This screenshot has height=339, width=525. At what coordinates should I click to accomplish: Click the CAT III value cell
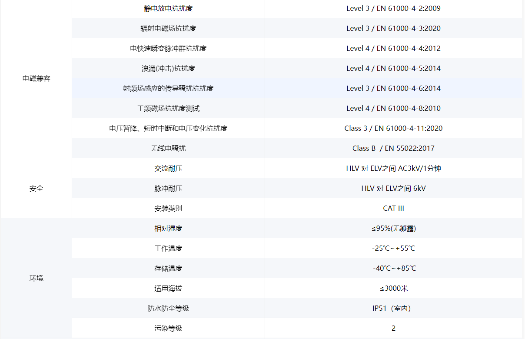393,208
